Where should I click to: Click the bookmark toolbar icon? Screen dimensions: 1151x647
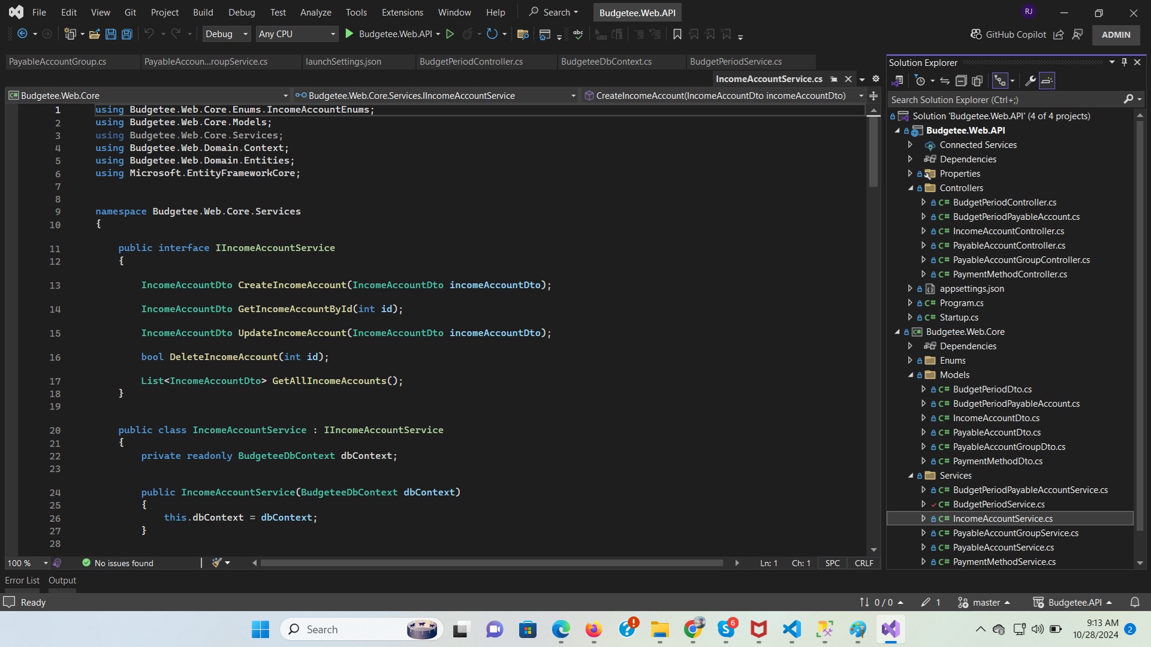[677, 34]
